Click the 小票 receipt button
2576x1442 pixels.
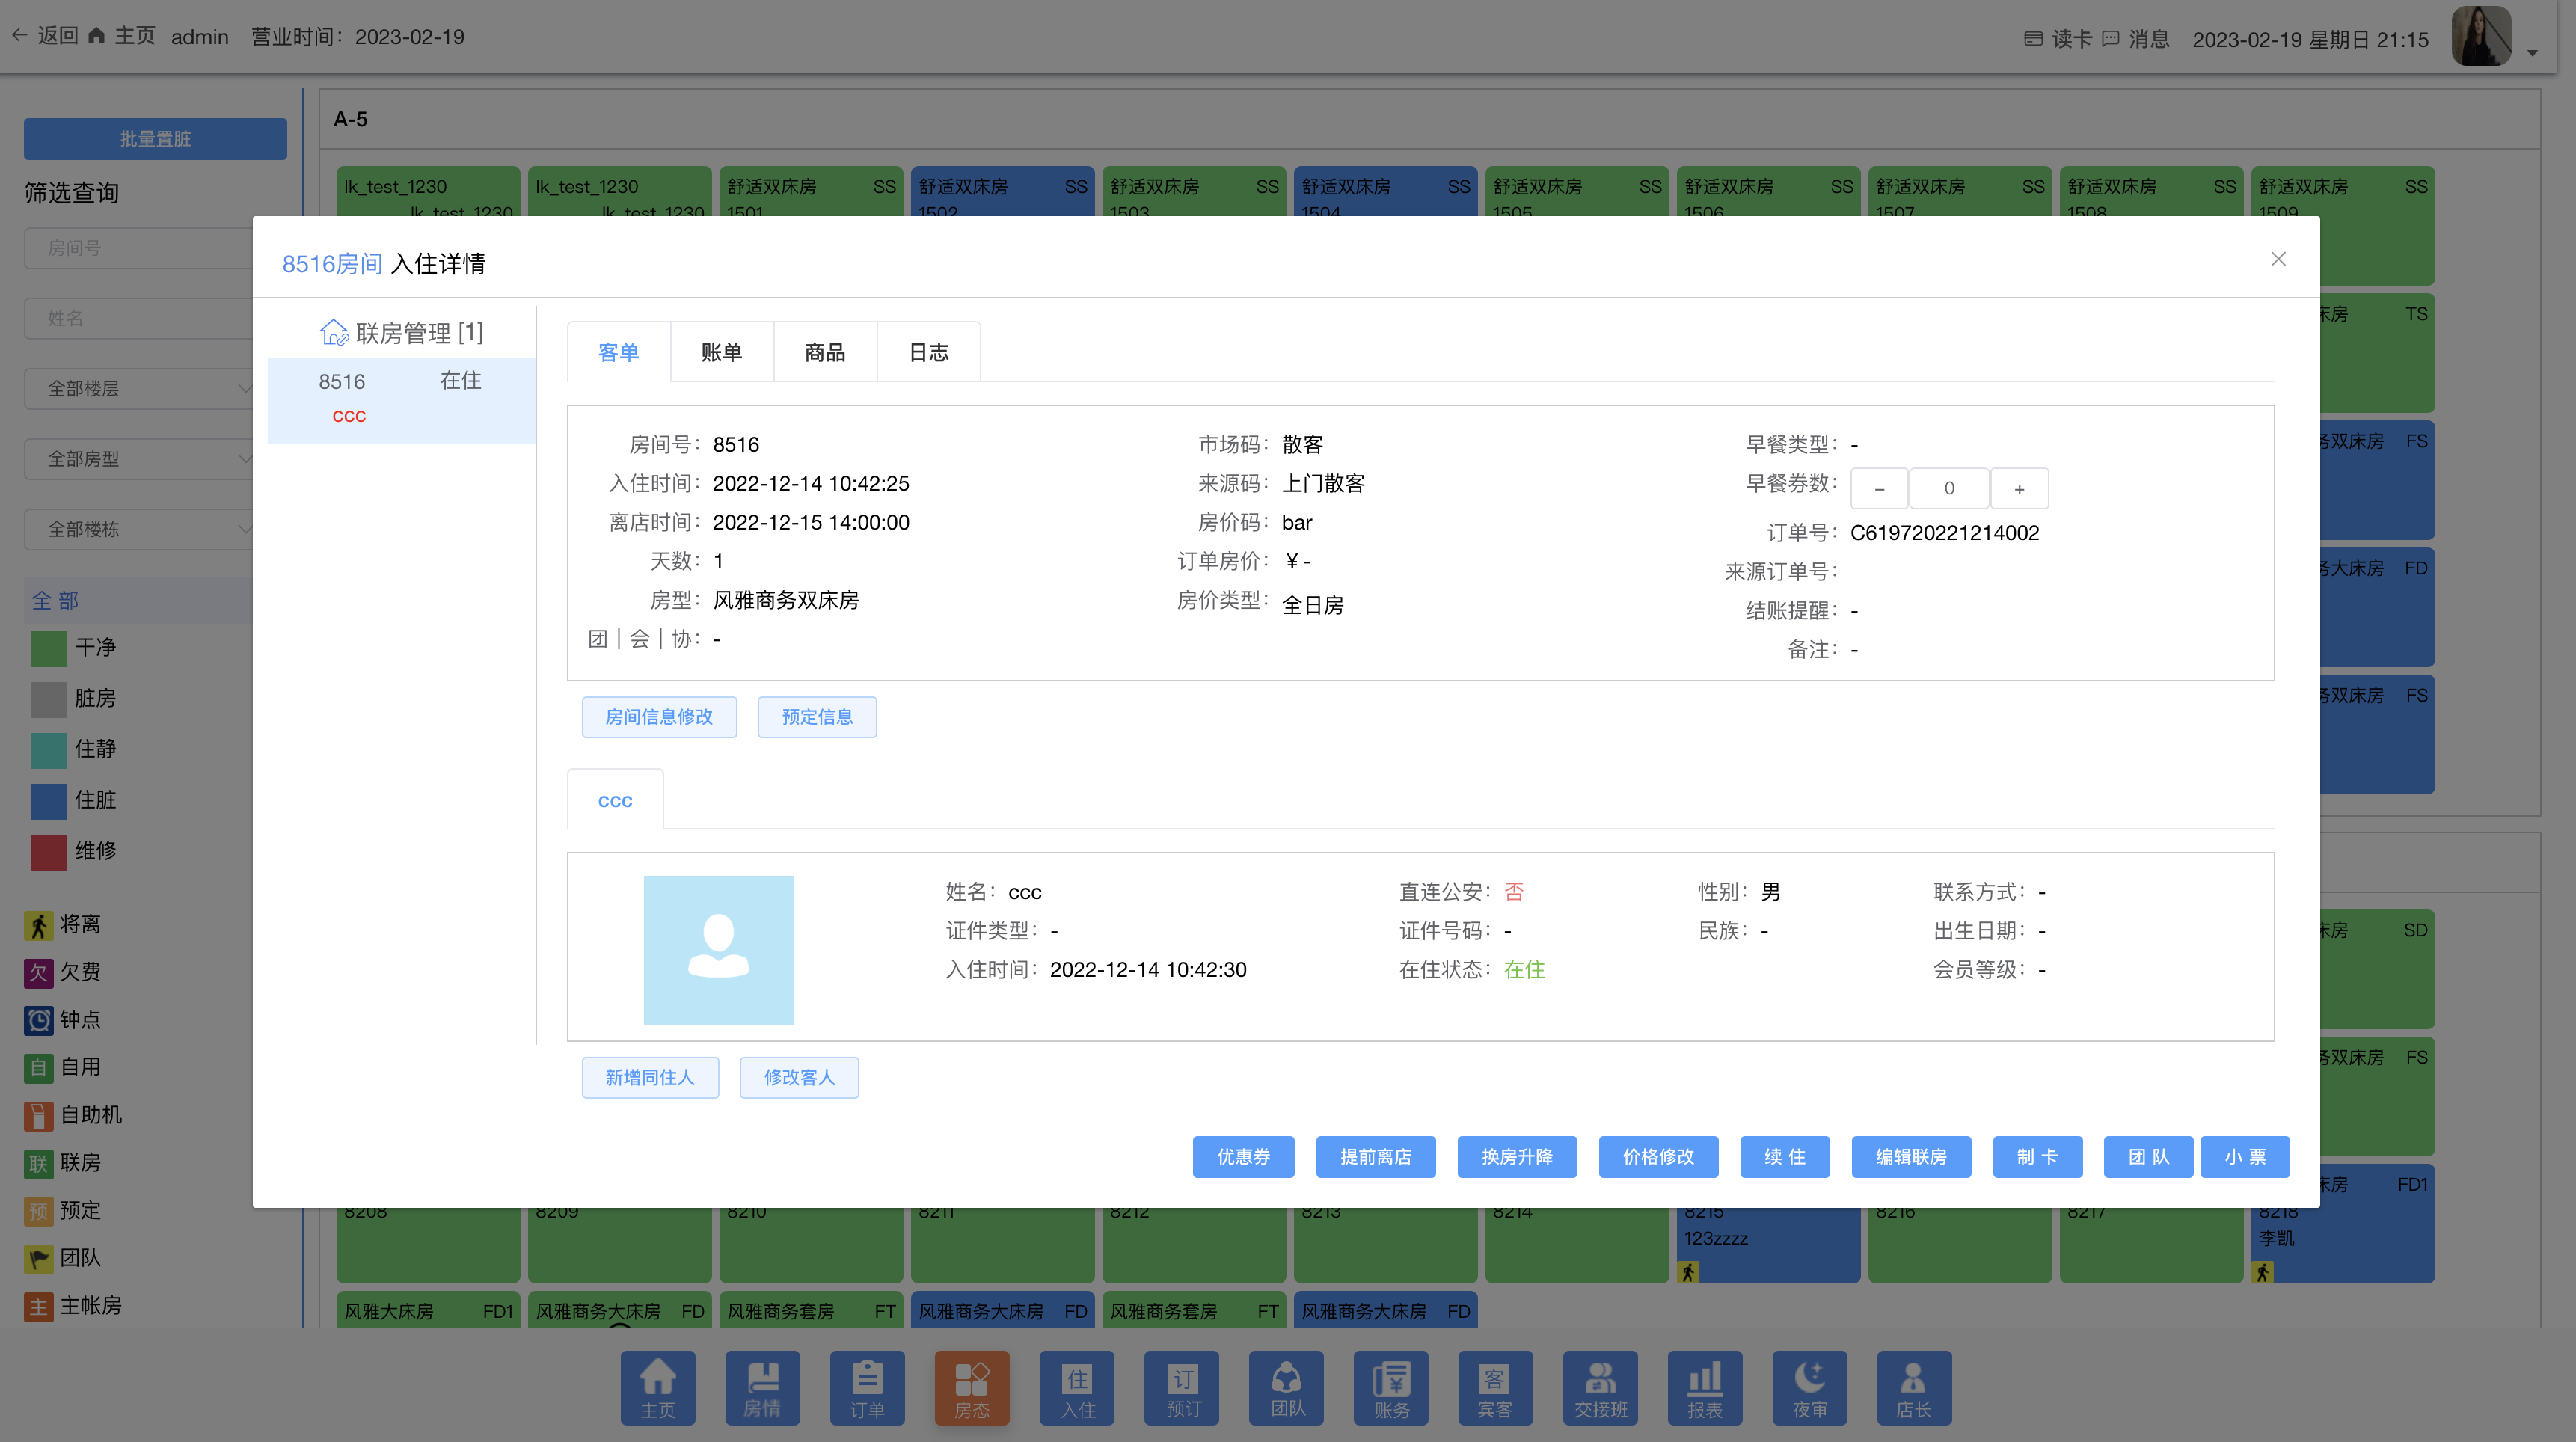(2244, 1157)
